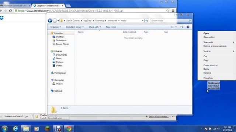This screenshot has width=236, height=132.
Task: Open Documents library
Action: coord(61,55)
